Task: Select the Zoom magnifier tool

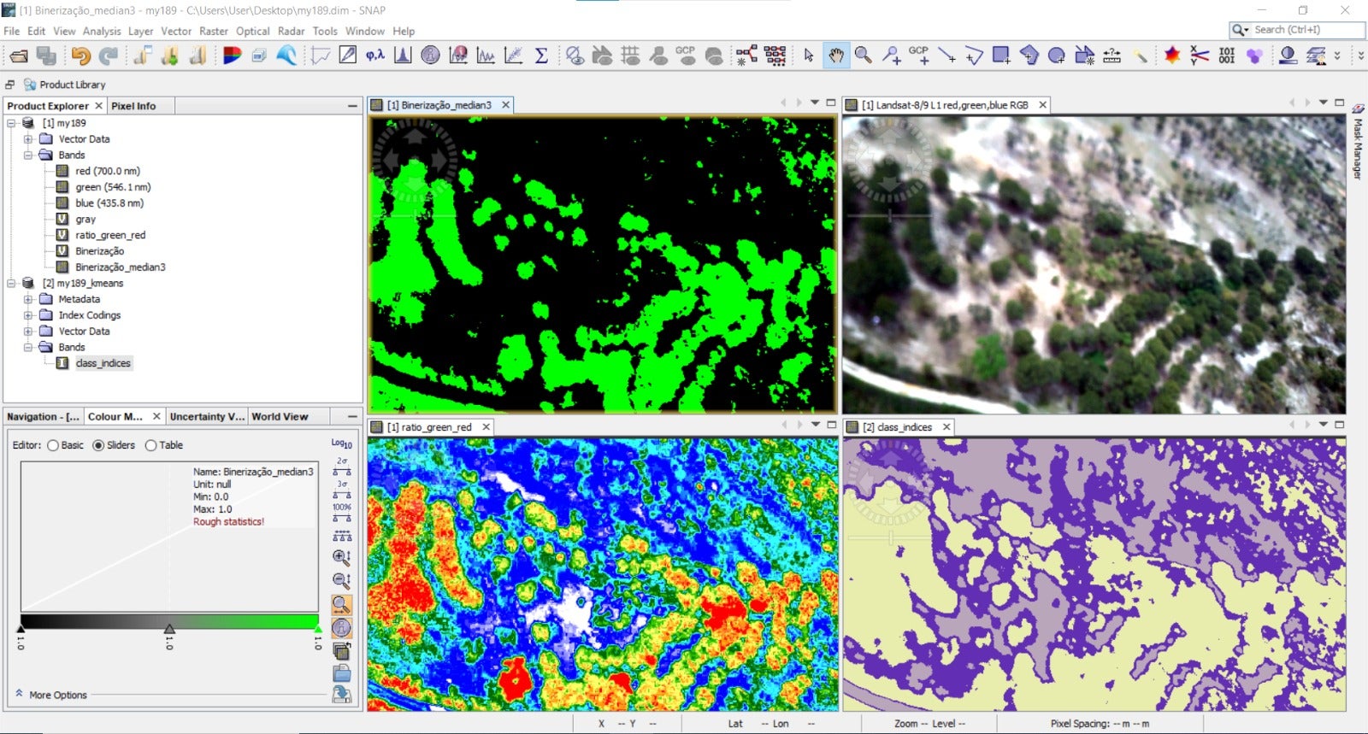Action: 864,56
